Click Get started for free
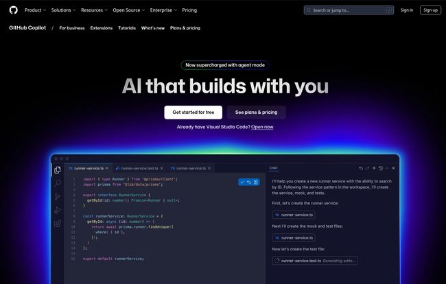The image size is (446, 284). [193, 113]
